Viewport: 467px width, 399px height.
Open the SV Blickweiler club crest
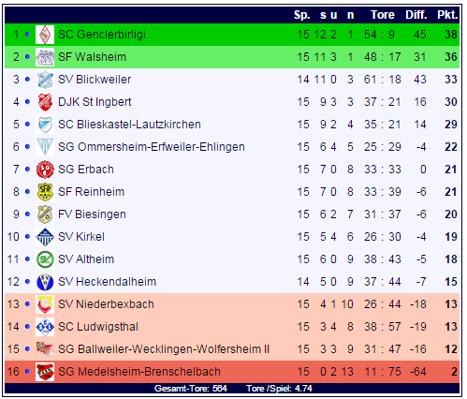point(45,80)
